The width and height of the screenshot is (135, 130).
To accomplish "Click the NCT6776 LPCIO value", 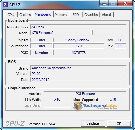I will click(79, 53).
